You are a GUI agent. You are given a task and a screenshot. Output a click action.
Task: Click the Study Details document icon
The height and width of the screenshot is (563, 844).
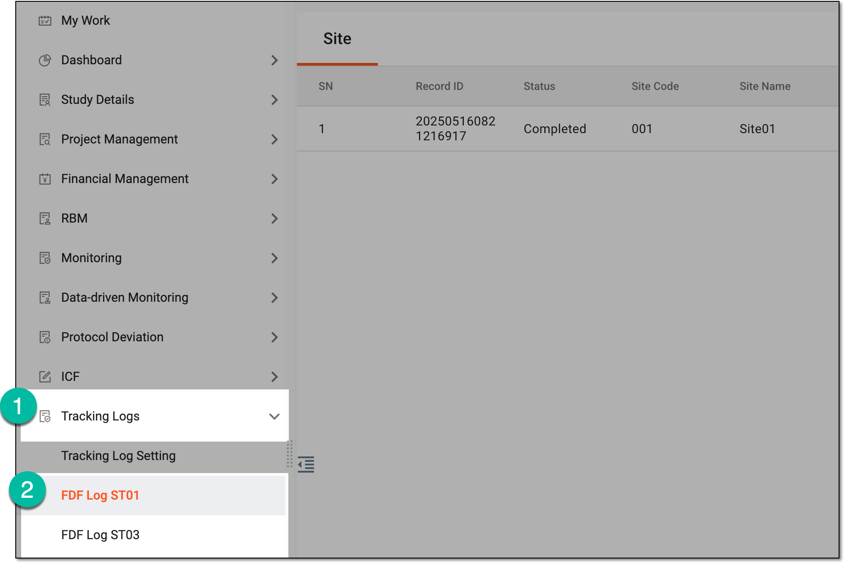45,100
